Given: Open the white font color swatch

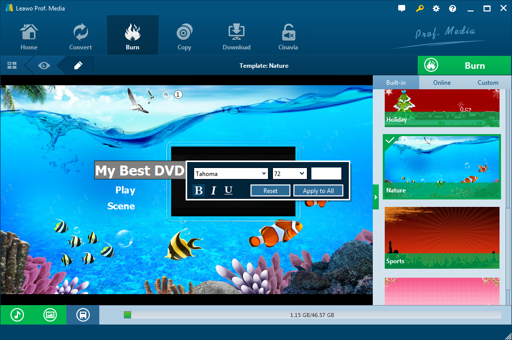Looking at the screenshot, I should [326, 173].
